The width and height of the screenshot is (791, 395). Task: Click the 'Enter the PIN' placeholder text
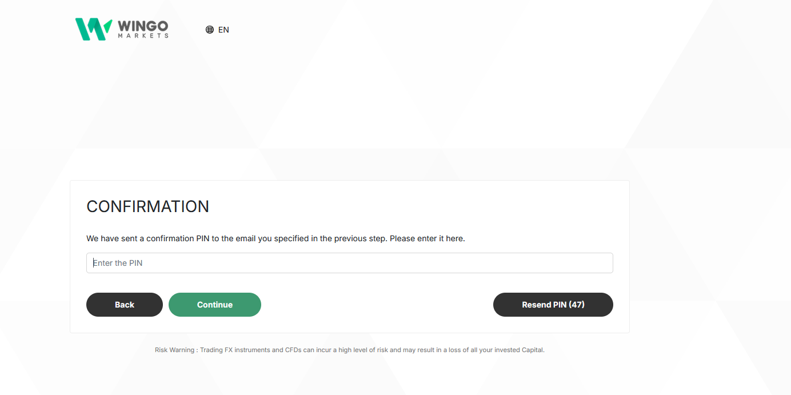tap(118, 263)
